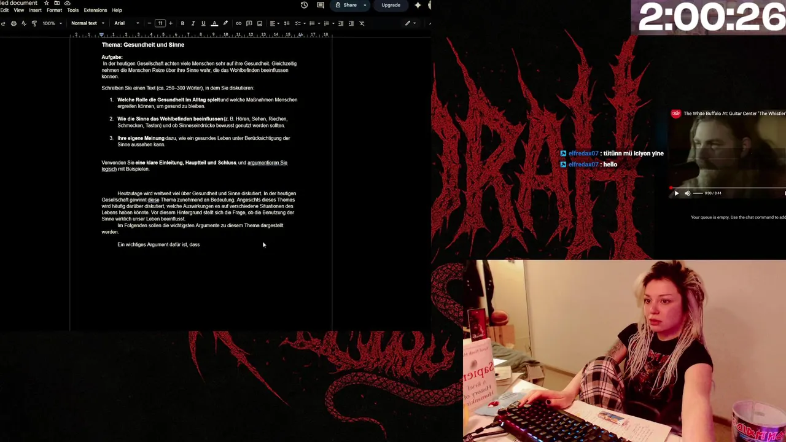Click heading 'Thema: Gesundheit und Sinne'
The height and width of the screenshot is (442, 786).
(143, 45)
